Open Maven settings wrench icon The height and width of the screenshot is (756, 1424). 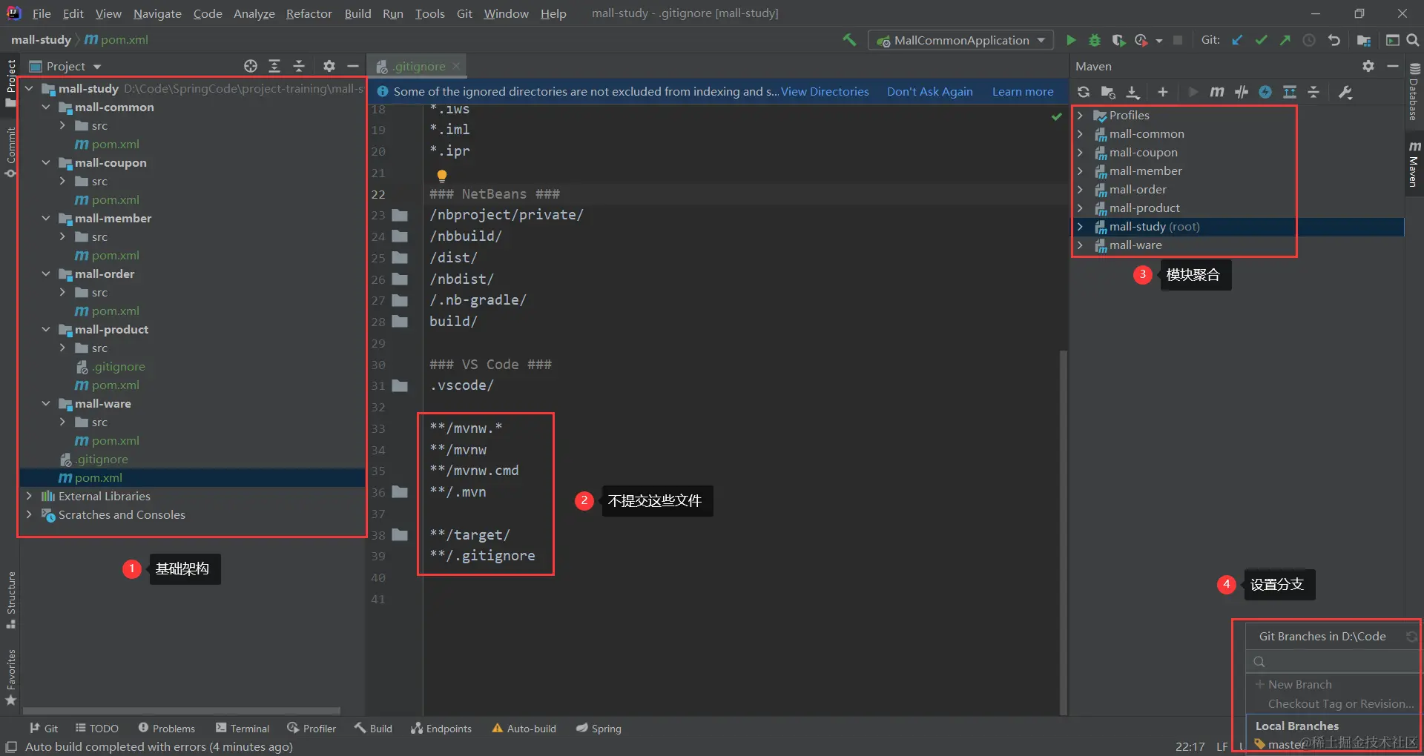(x=1345, y=92)
